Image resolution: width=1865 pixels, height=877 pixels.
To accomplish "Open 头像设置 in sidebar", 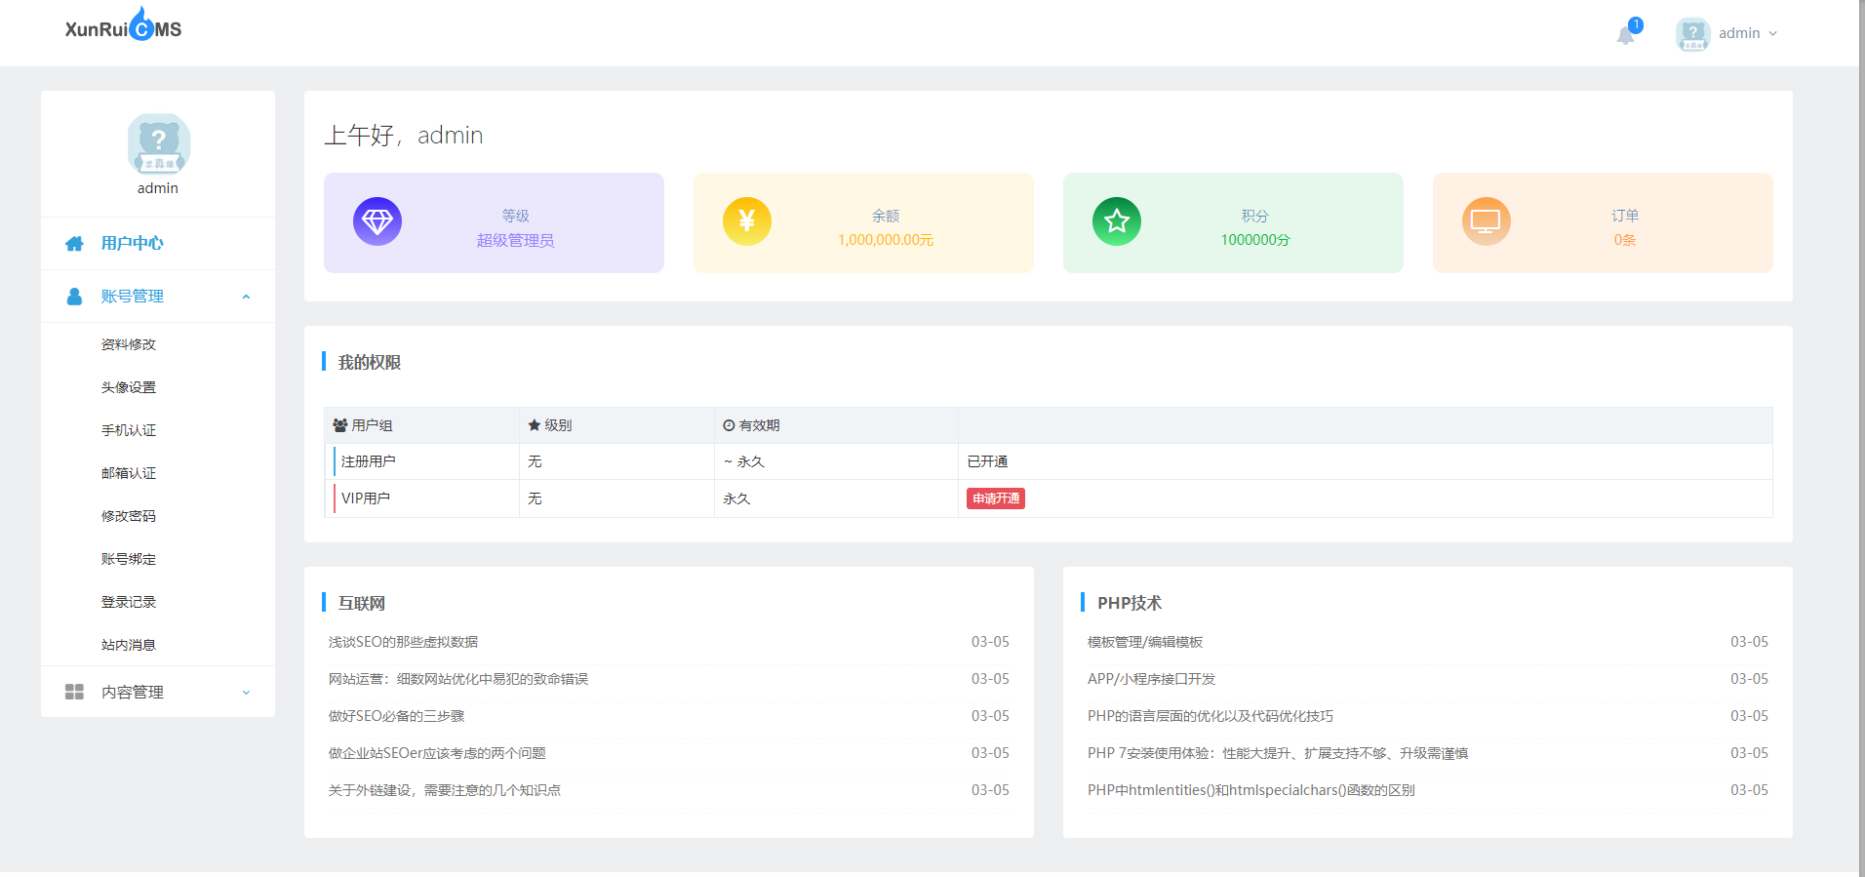I will [x=129, y=387].
